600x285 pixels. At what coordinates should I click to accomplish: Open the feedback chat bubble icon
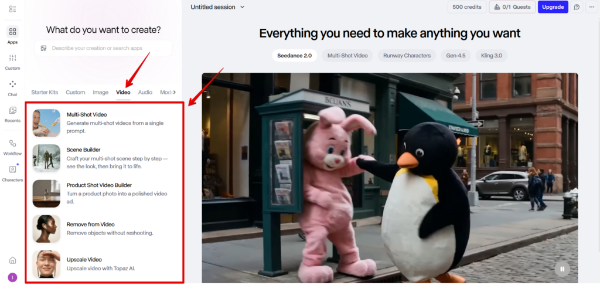click(x=577, y=7)
